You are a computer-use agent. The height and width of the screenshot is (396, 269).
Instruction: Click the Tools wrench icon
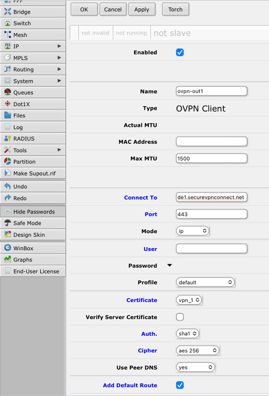coord(8,150)
